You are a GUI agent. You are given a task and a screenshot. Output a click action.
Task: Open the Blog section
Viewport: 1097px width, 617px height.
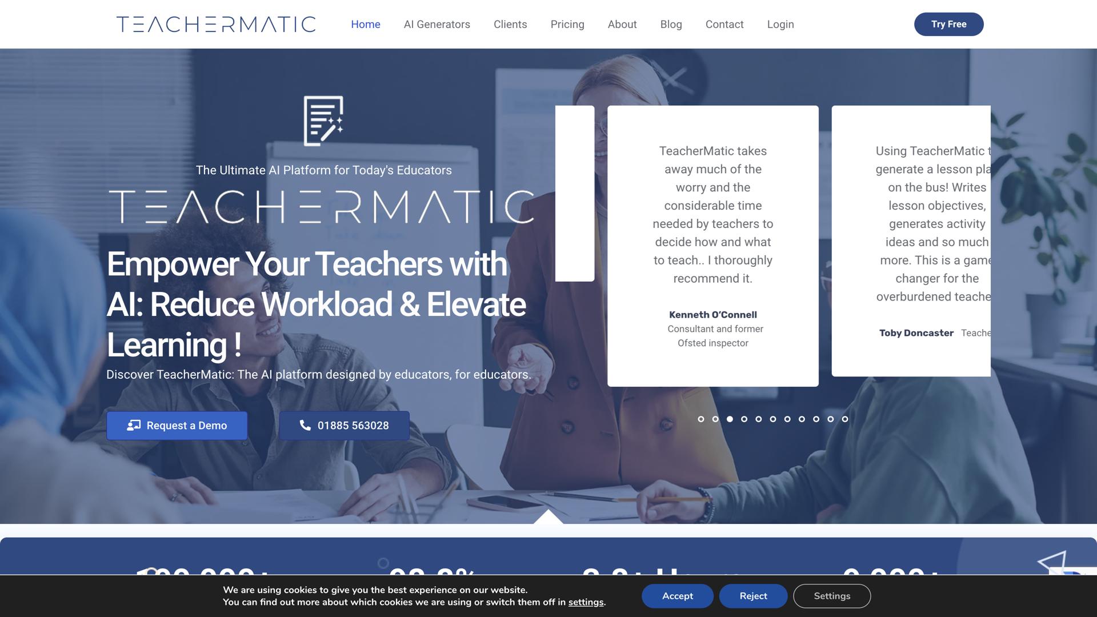[671, 24]
